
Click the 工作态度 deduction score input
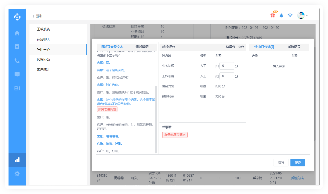[227, 76]
